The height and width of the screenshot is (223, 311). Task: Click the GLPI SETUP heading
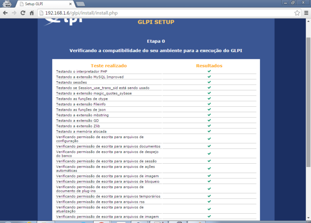[156, 22]
